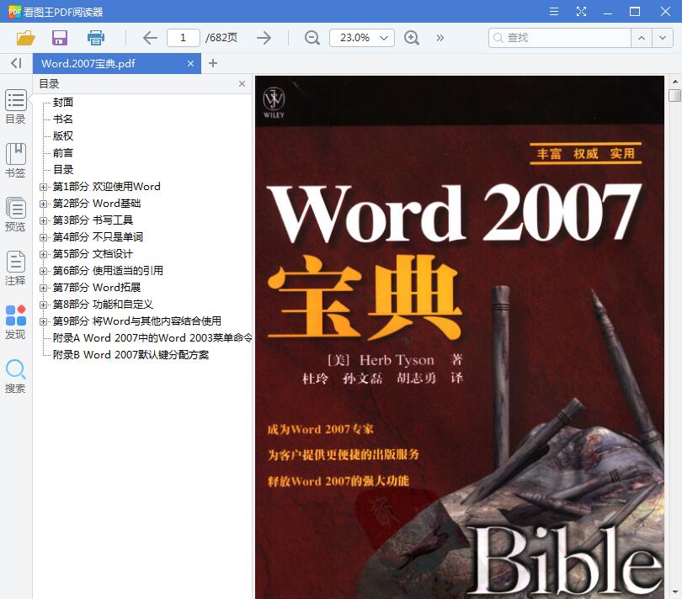Open the 注释 annotations panel
This screenshot has width=682, height=599.
16,268
